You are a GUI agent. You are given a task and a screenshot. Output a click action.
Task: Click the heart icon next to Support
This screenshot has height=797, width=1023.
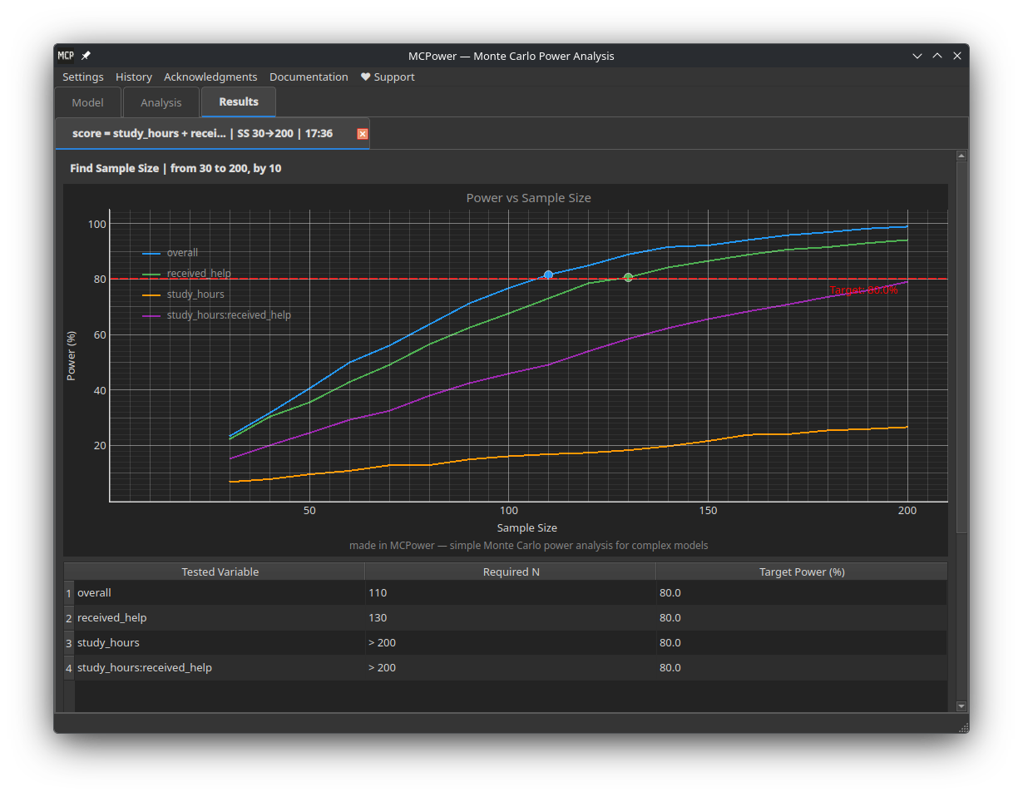pos(365,77)
